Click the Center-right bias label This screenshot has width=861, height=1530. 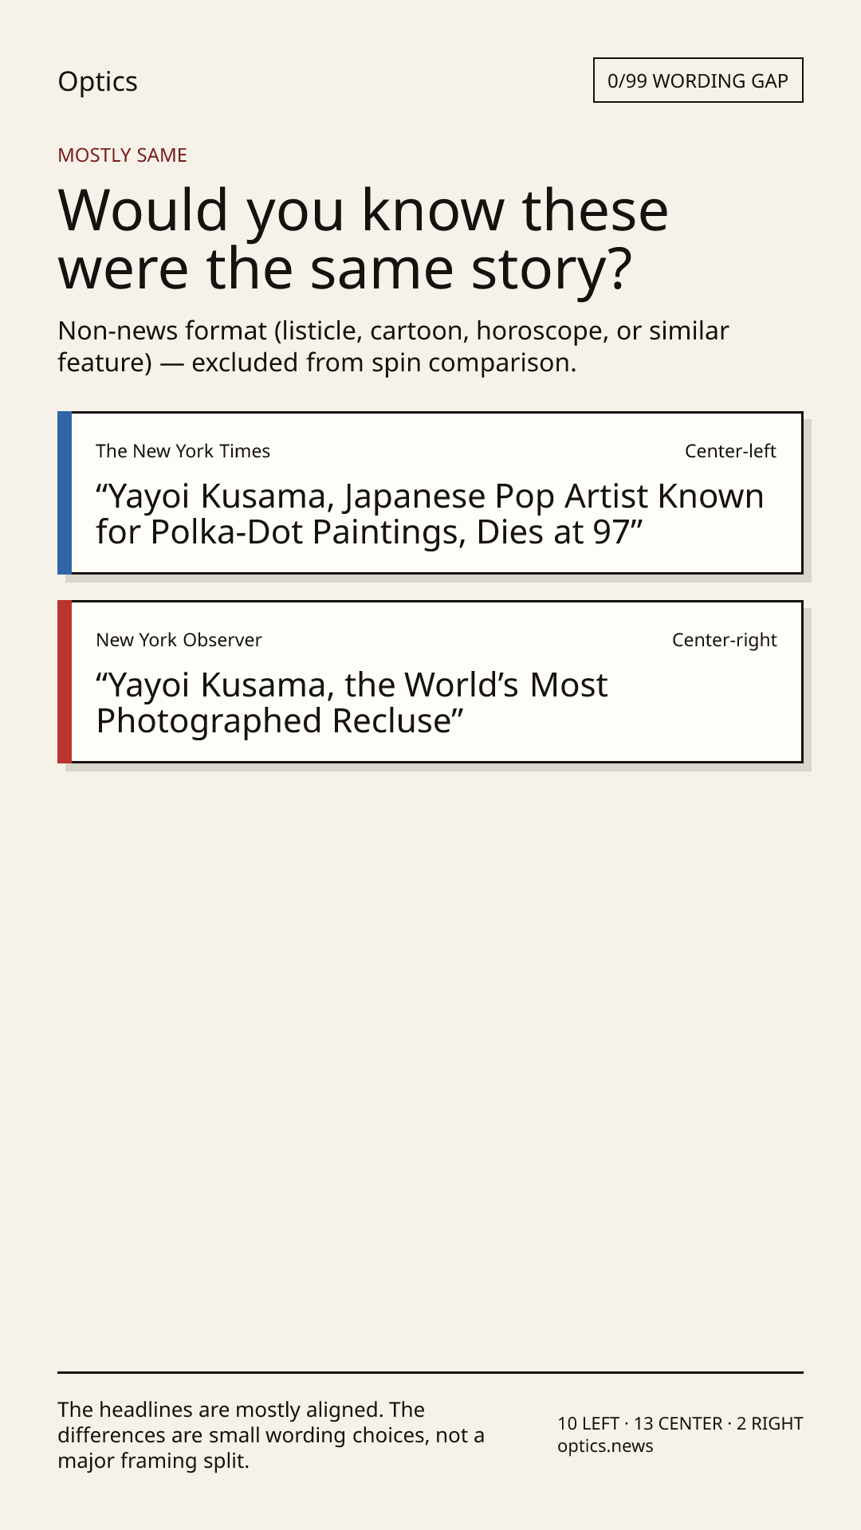(724, 640)
